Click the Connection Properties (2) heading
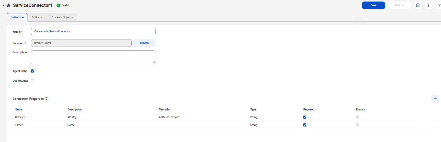This screenshot has height=142, width=441. click(x=31, y=99)
